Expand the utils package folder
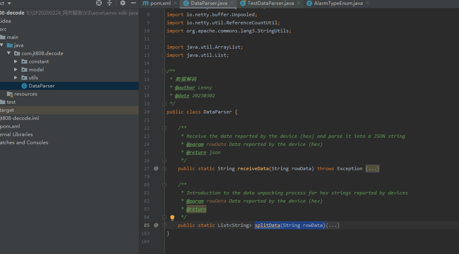The height and width of the screenshot is (254, 459). click(x=16, y=78)
